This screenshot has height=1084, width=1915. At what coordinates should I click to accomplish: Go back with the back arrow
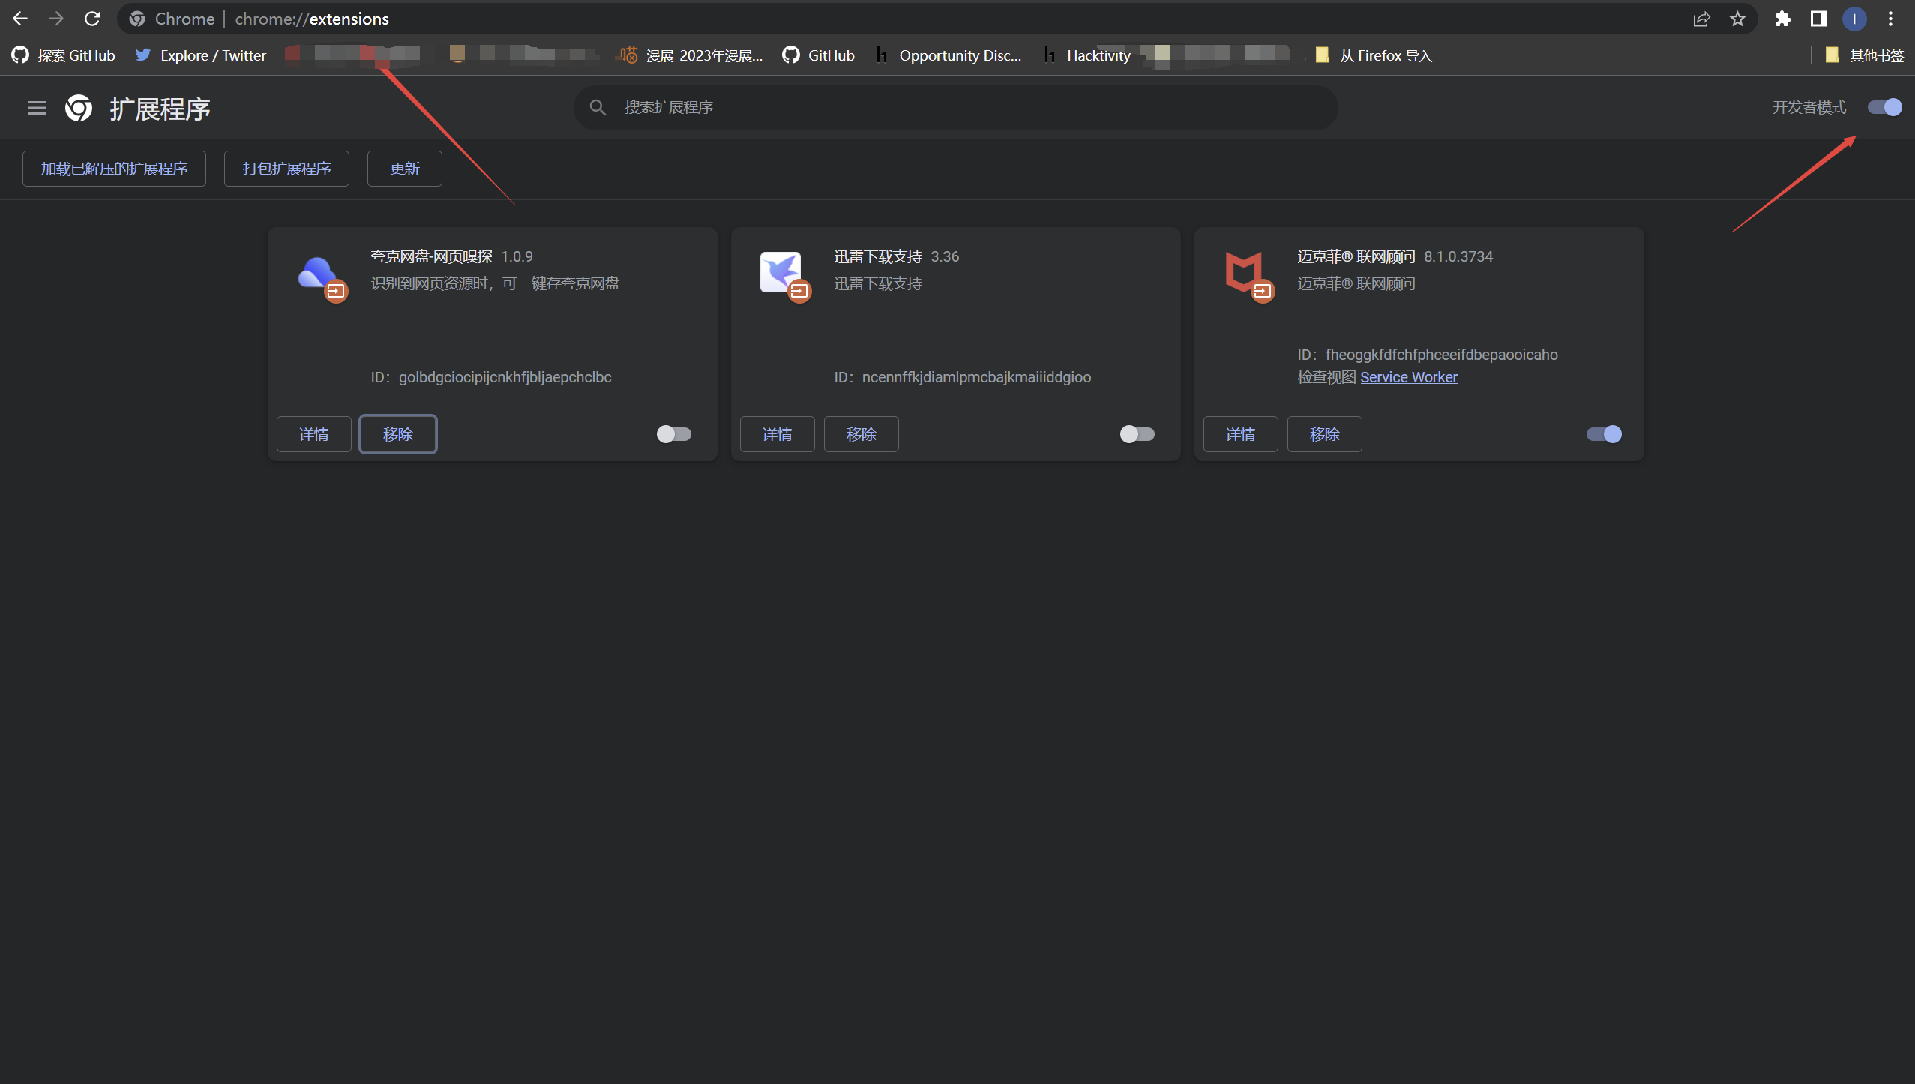click(x=20, y=19)
